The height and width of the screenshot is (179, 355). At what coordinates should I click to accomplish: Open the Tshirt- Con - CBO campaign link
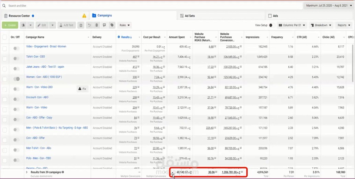35,57
